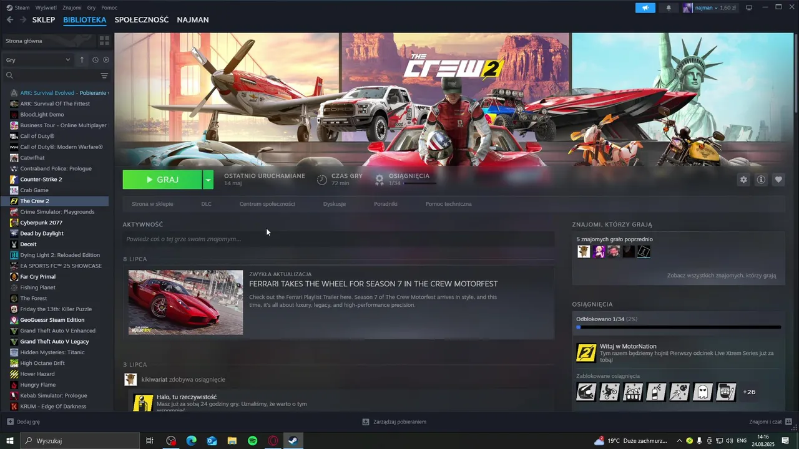This screenshot has width=799, height=449.
Task: Launch the game with the Graj button
Action: point(162,180)
